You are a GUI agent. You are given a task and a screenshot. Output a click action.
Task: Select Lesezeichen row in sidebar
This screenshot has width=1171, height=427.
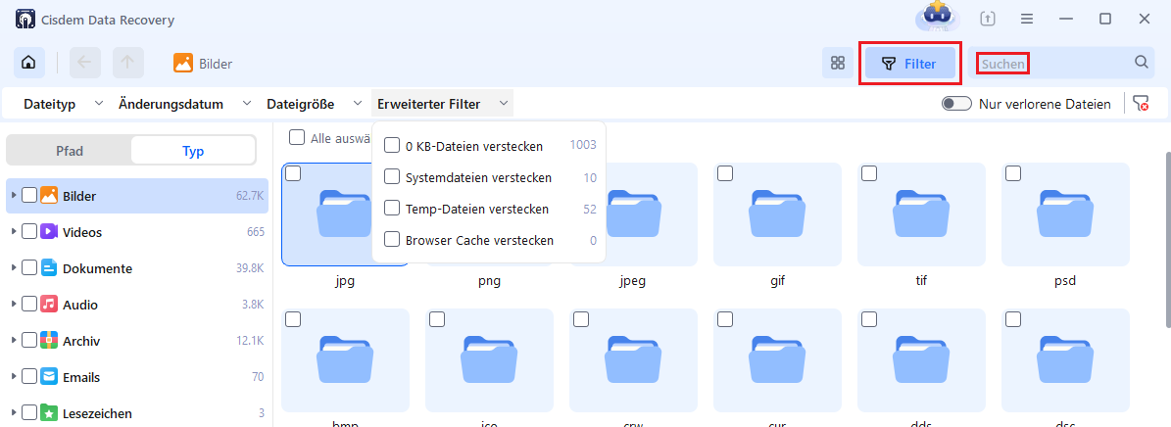[136, 413]
